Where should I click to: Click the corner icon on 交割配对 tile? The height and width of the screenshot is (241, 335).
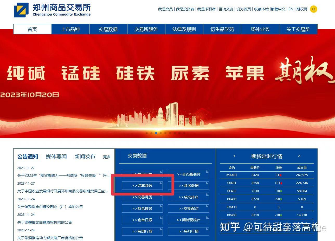point(207,205)
